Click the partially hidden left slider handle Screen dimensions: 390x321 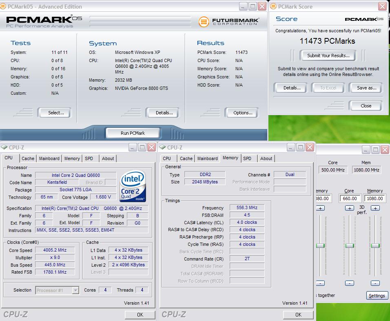click(320, 246)
